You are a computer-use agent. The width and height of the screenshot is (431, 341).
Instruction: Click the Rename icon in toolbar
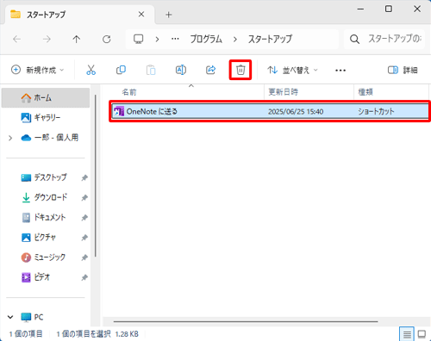coord(181,70)
